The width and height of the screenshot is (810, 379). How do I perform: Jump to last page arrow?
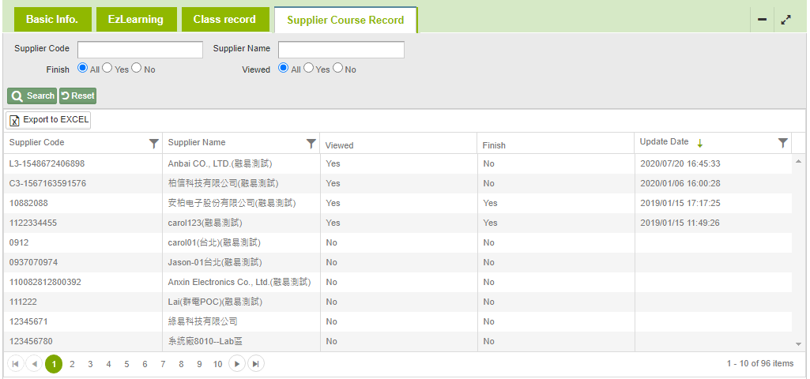pyautogui.click(x=255, y=364)
